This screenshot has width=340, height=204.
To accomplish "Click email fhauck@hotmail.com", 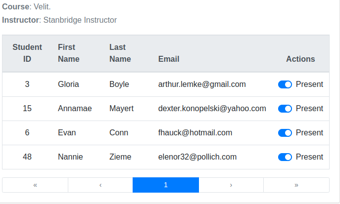I will tap(195, 132).
